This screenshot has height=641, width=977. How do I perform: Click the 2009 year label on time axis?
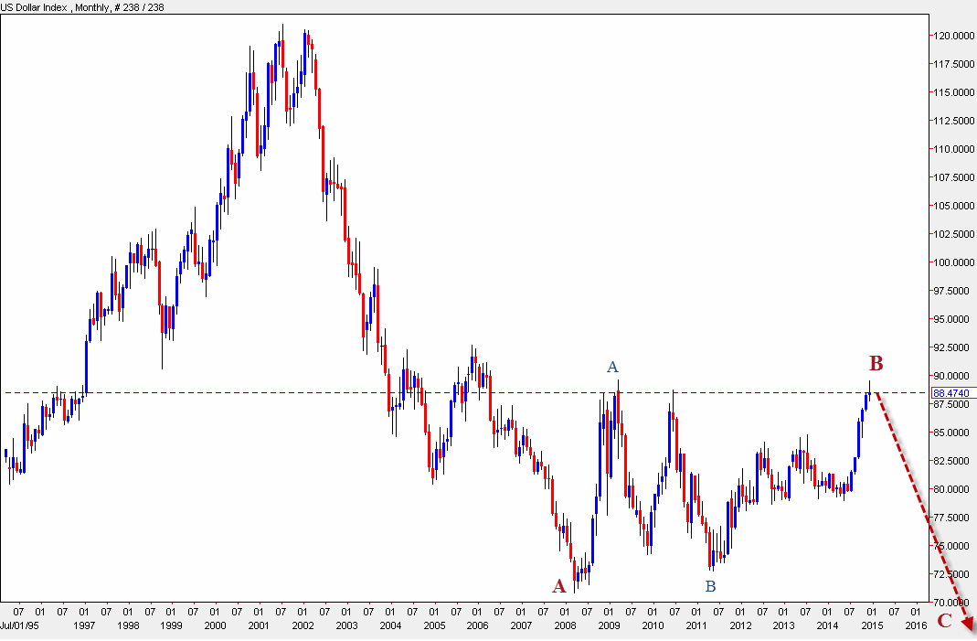[x=609, y=626]
